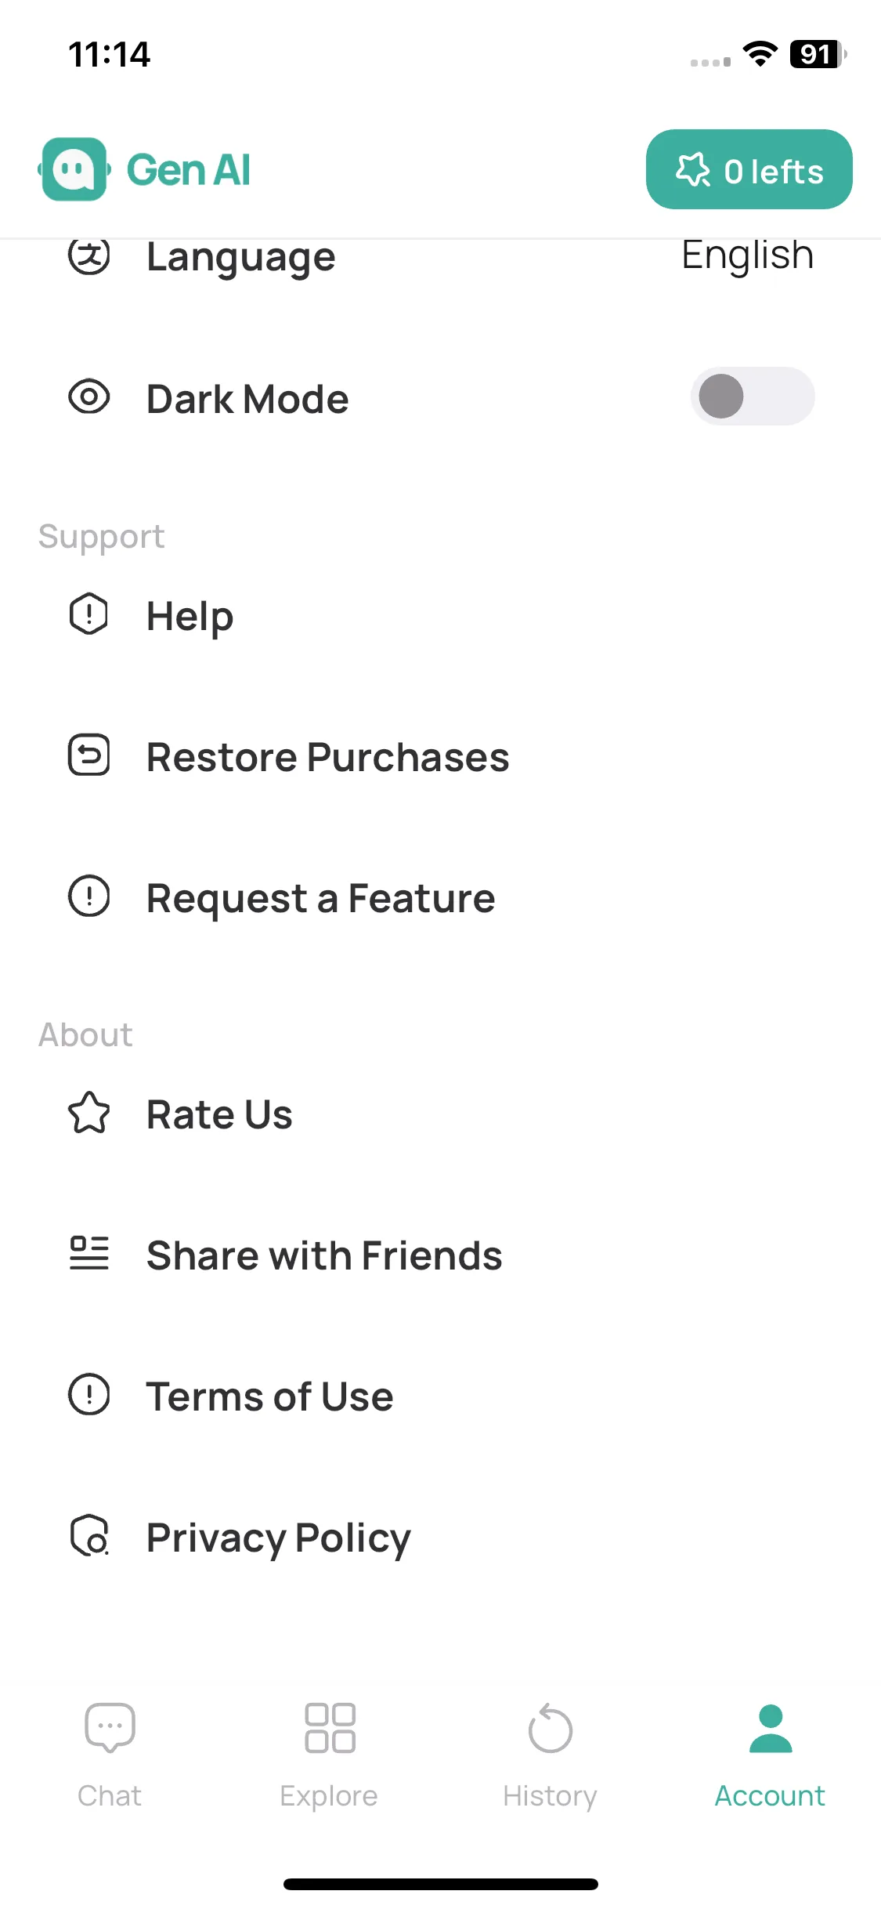Viewport: 881px width, 1909px height.
Task: Open the English language selector
Action: tap(748, 255)
